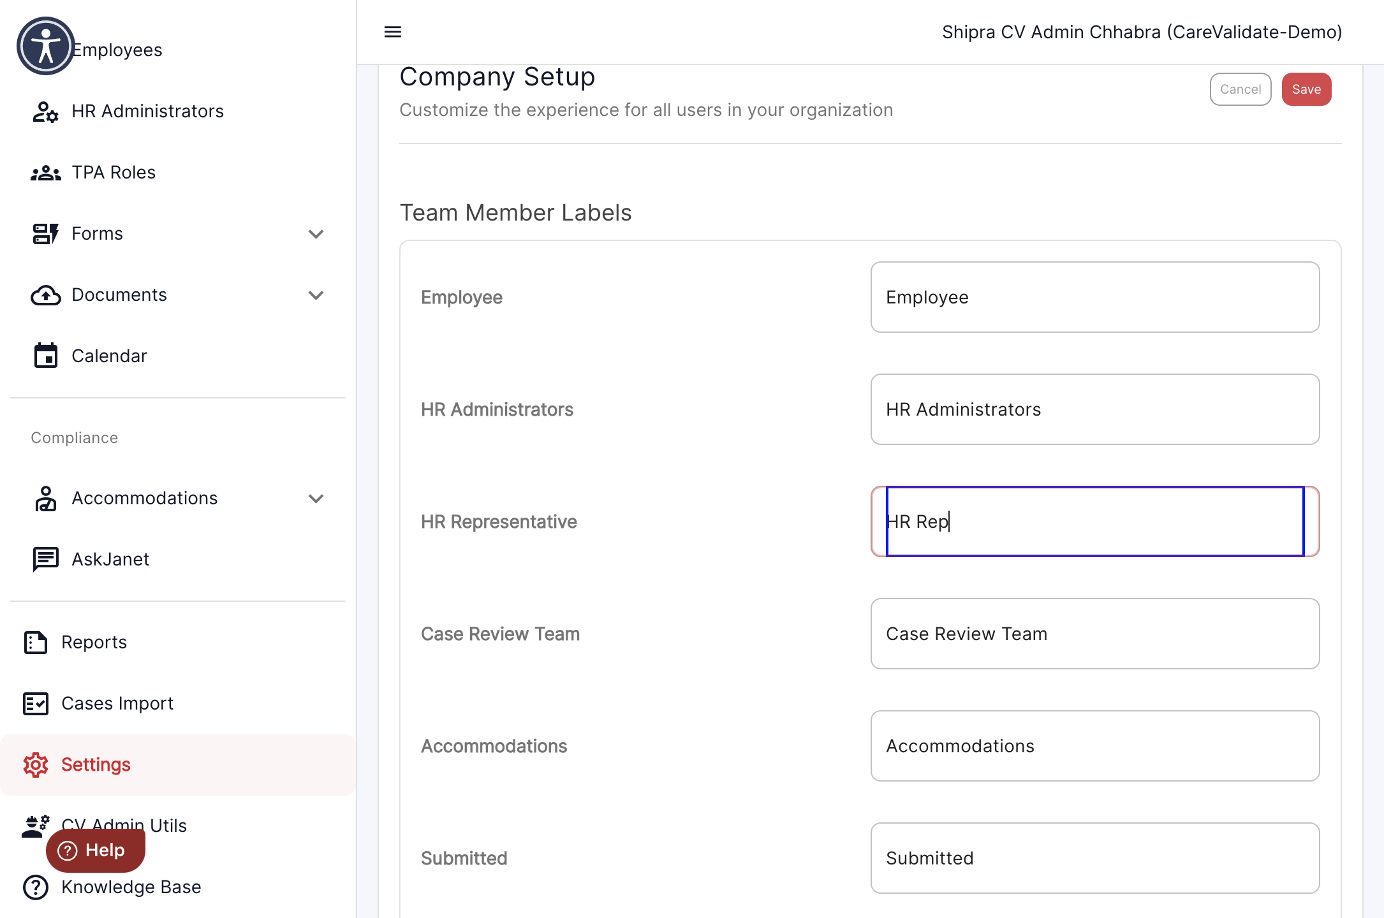Click the Cancel button
1384x918 pixels.
pos(1240,89)
